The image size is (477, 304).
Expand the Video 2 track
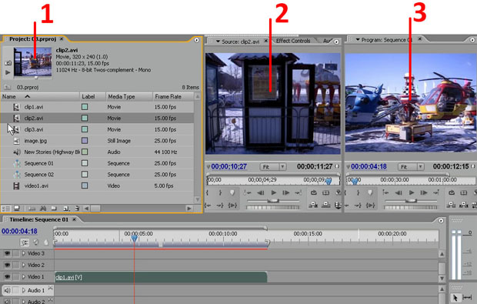pos(24,265)
